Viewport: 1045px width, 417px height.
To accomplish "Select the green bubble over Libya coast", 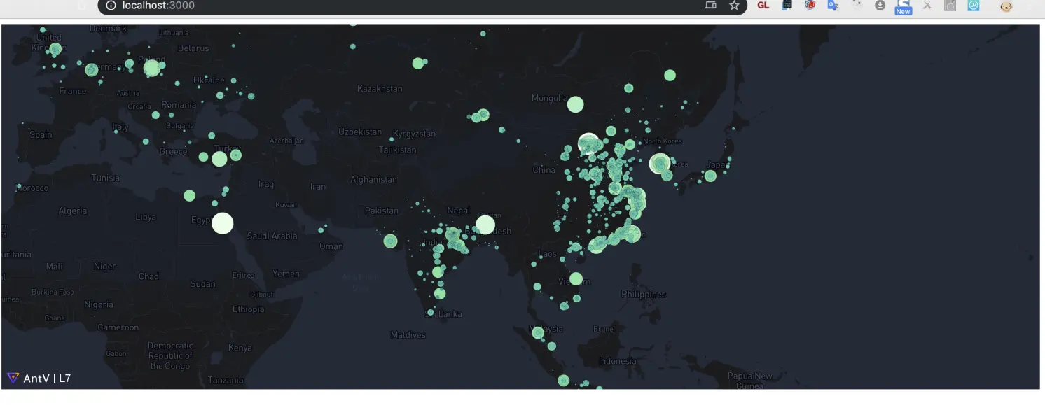I will click(x=189, y=195).
